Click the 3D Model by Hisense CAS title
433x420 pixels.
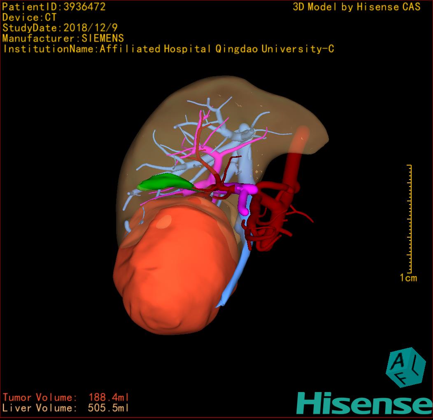pos(356,7)
